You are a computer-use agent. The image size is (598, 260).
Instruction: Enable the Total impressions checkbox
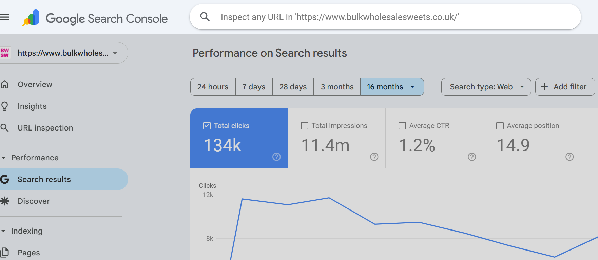tap(305, 126)
